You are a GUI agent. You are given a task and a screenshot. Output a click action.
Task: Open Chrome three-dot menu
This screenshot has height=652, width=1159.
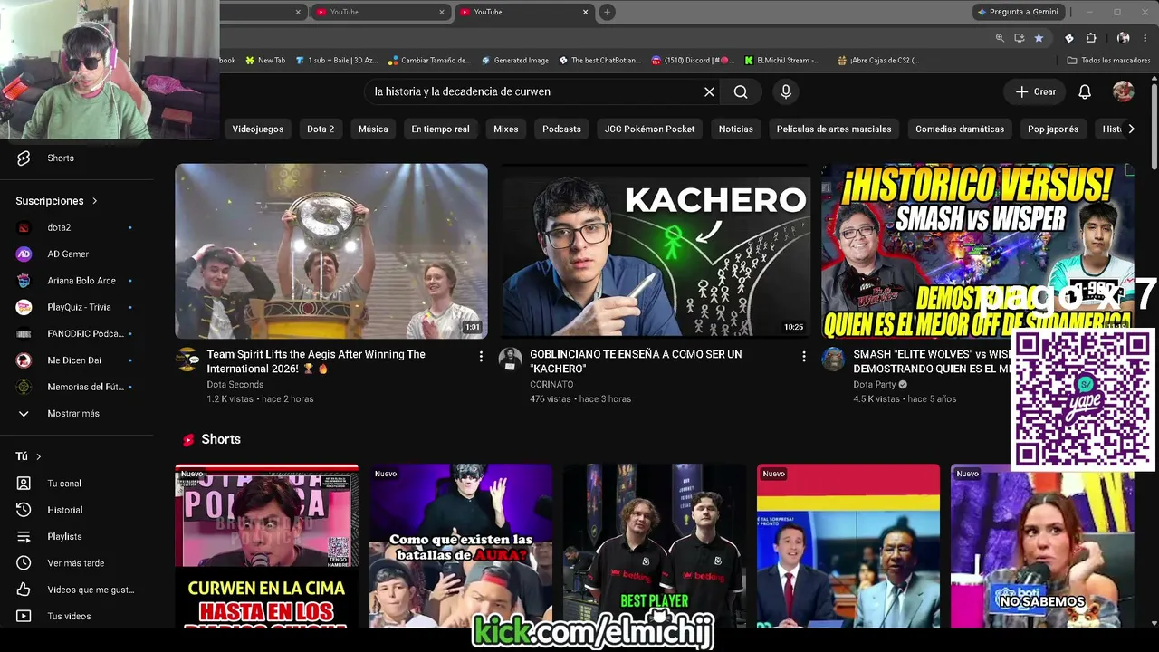1145,38
